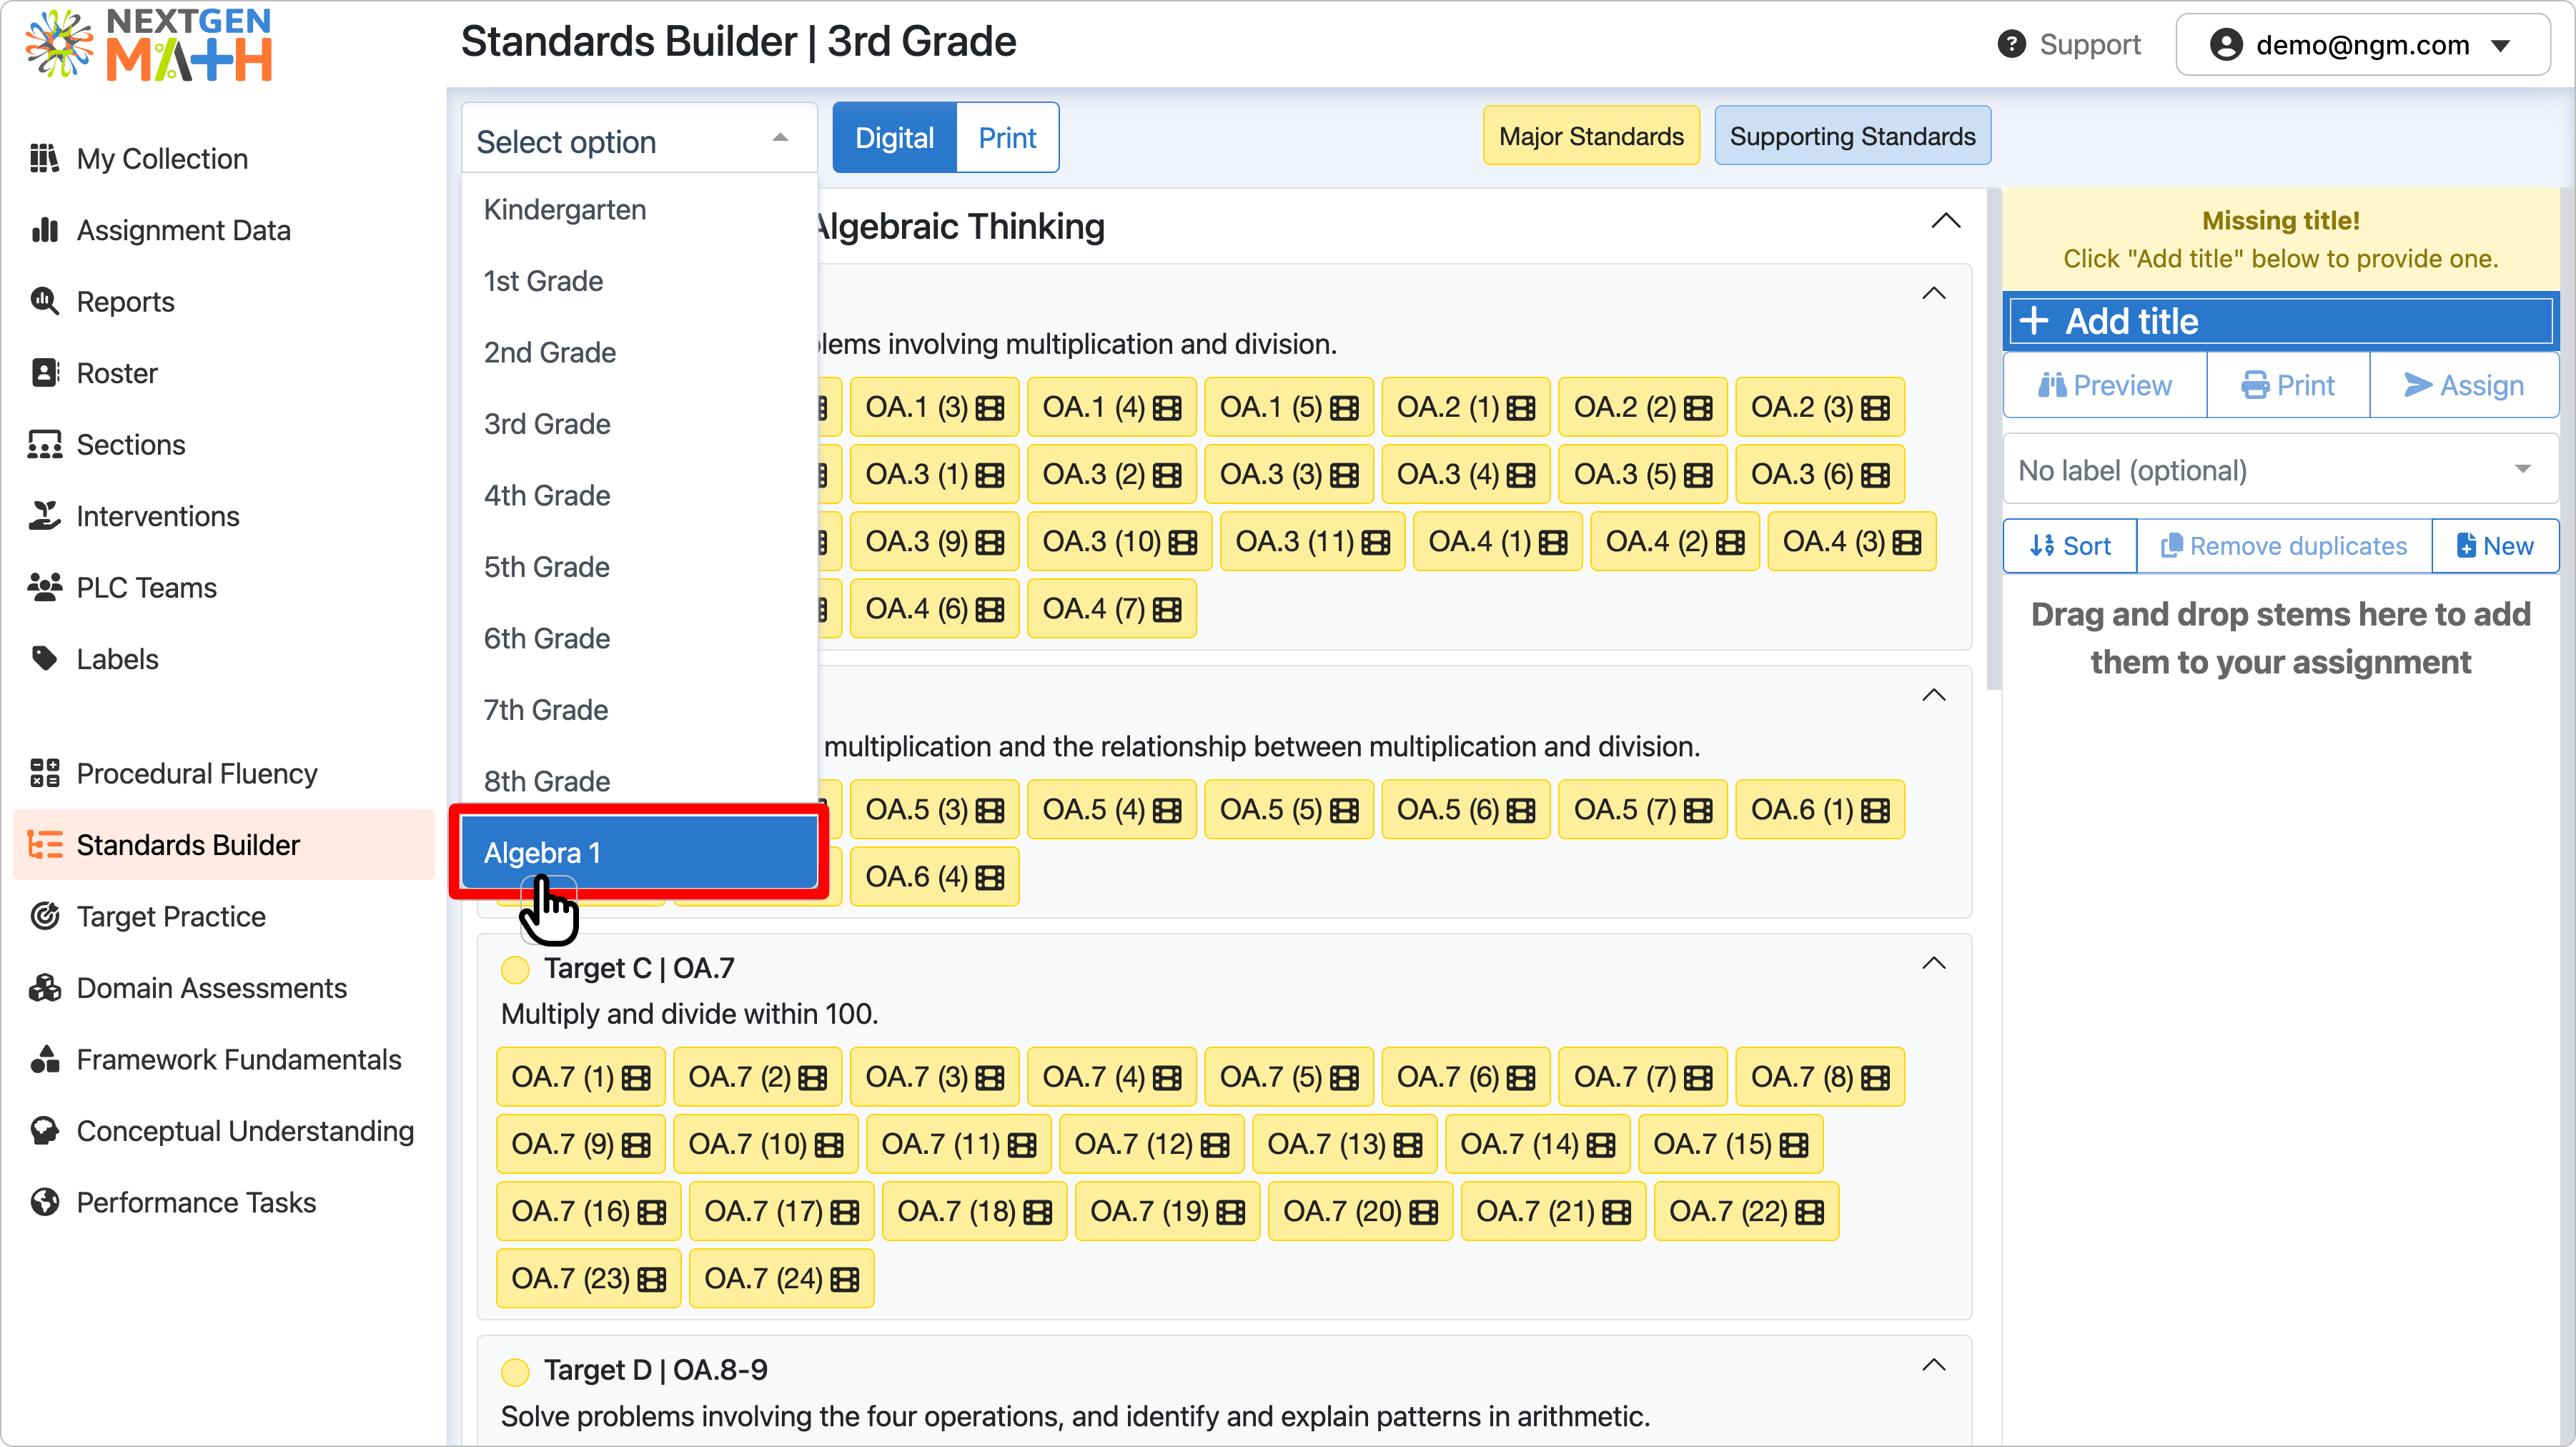This screenshot has height=1447, width=2576.
Task: Choose 6th Grade from the grade list
Action: click(639, 638)
